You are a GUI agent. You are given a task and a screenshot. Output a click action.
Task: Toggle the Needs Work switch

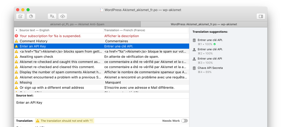pos(184,121)
